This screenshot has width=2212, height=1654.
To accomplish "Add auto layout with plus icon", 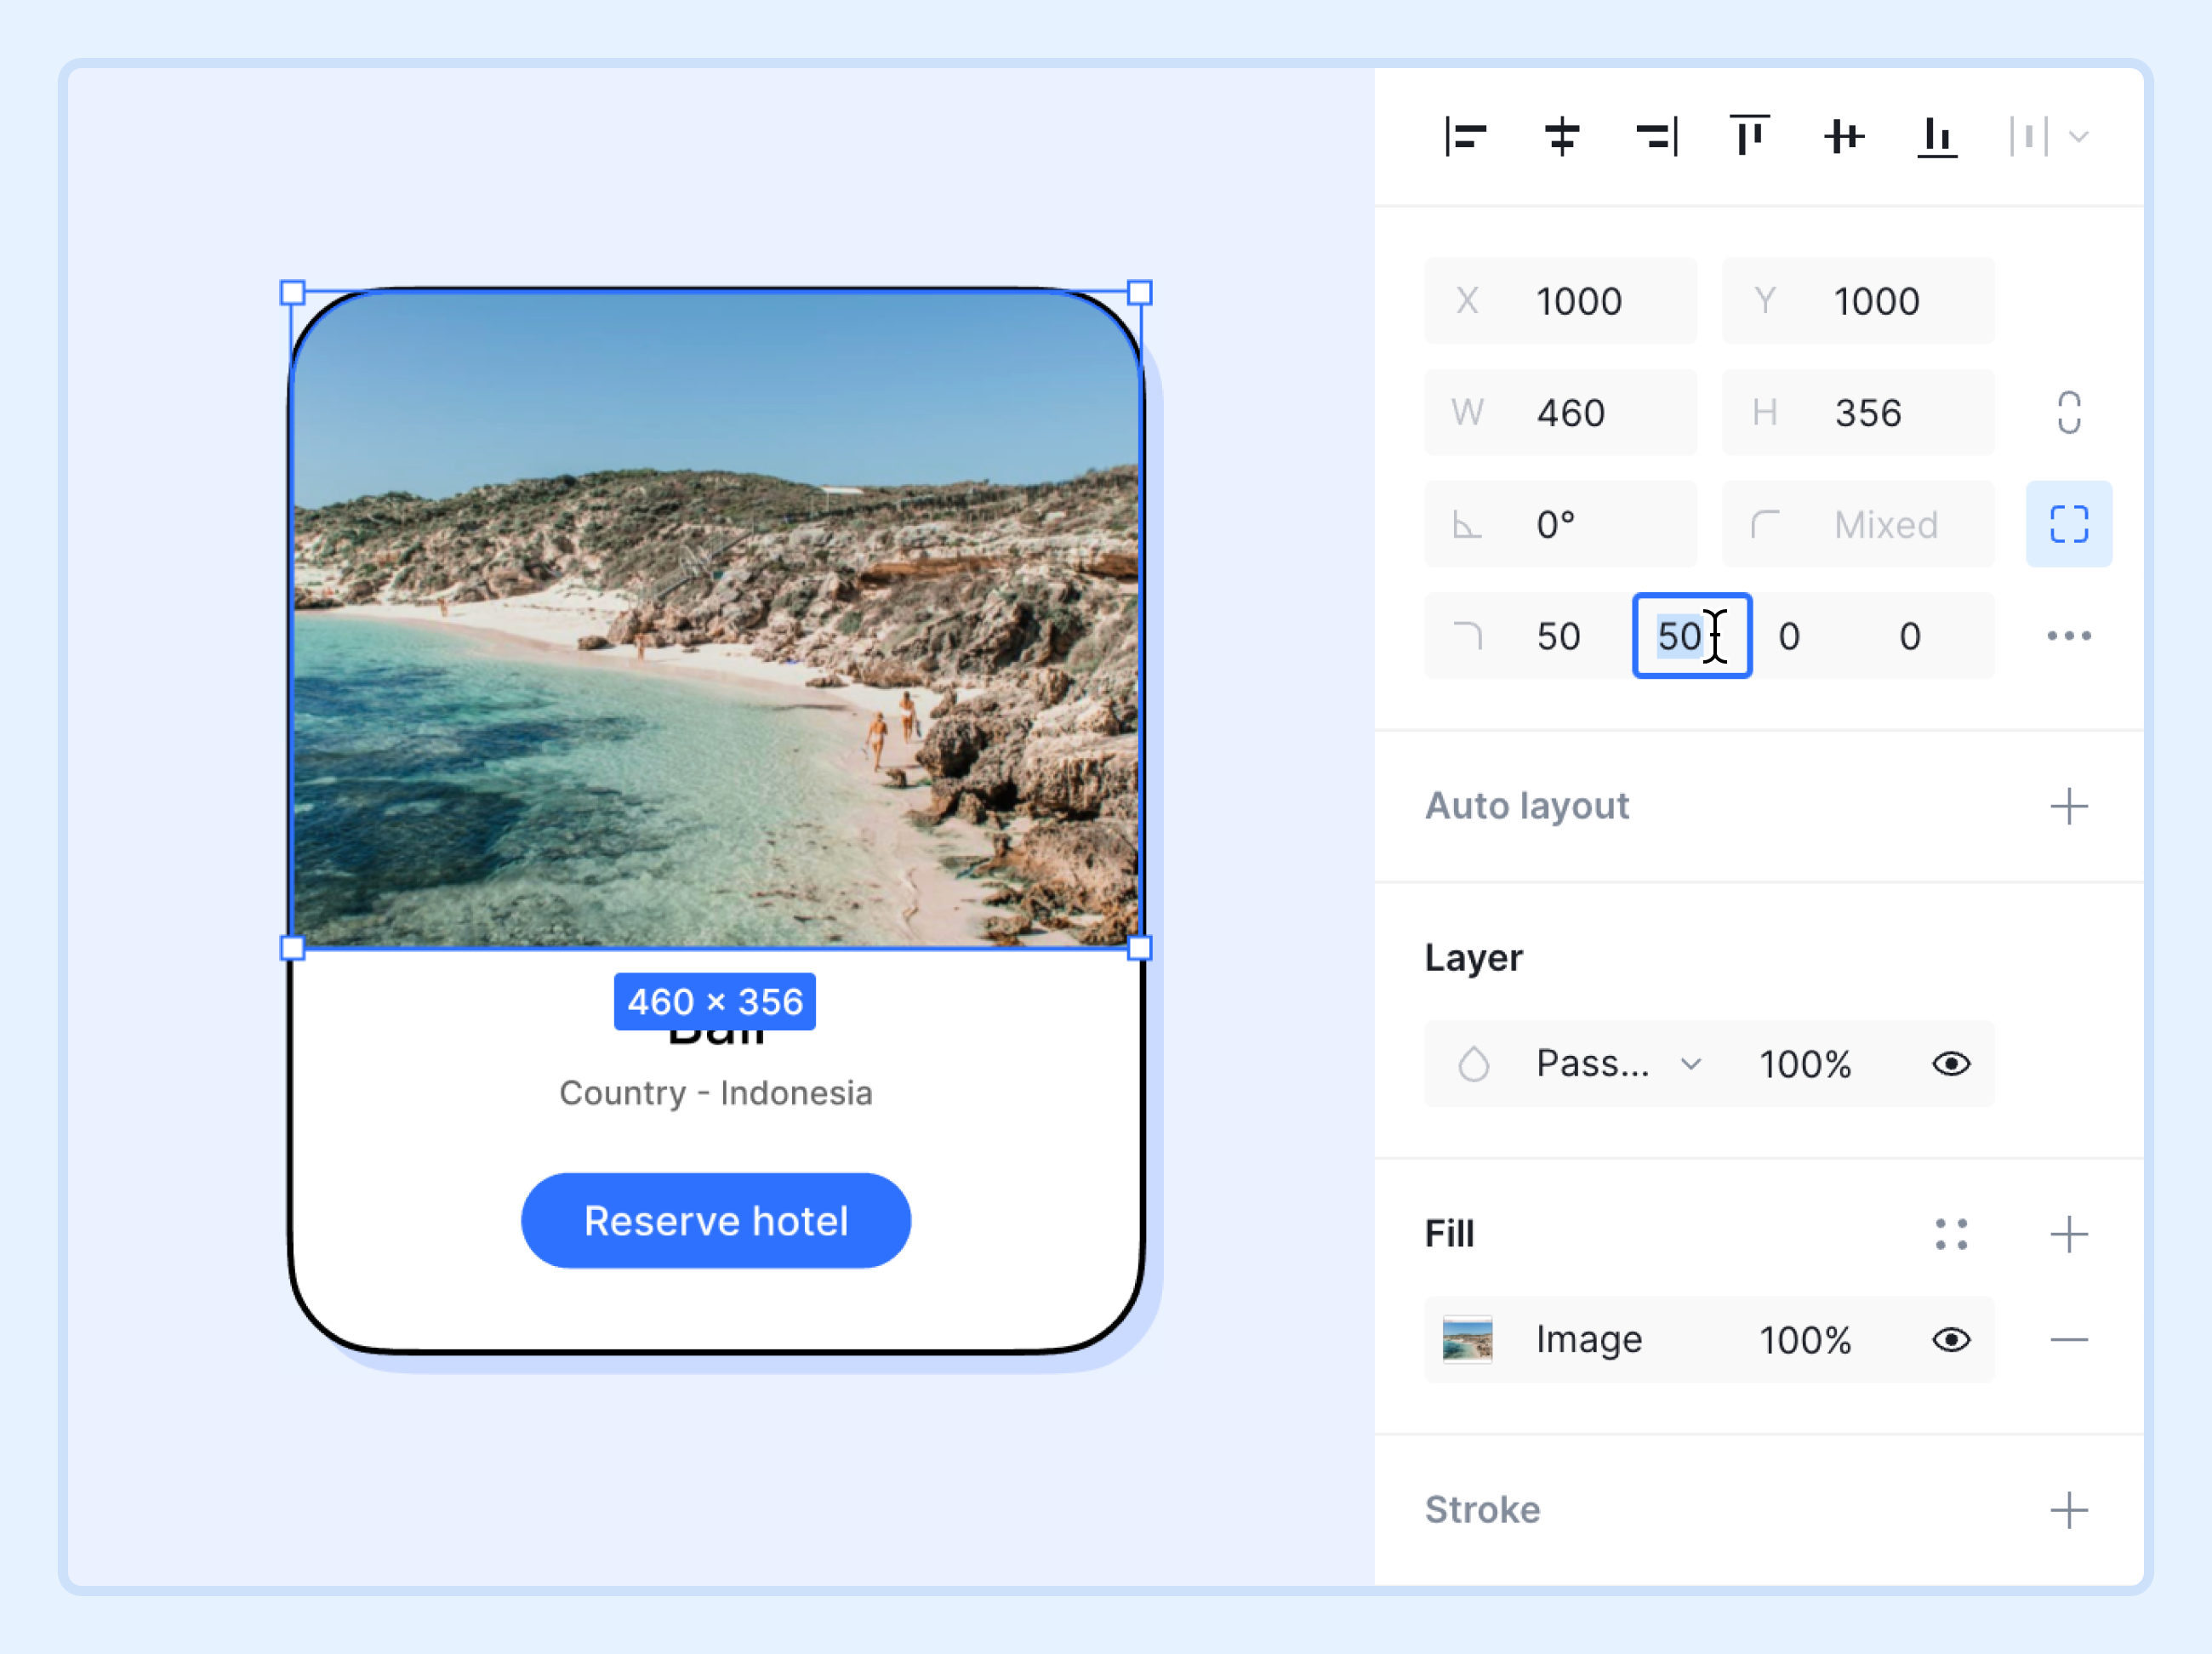I will coord(2069,806).
